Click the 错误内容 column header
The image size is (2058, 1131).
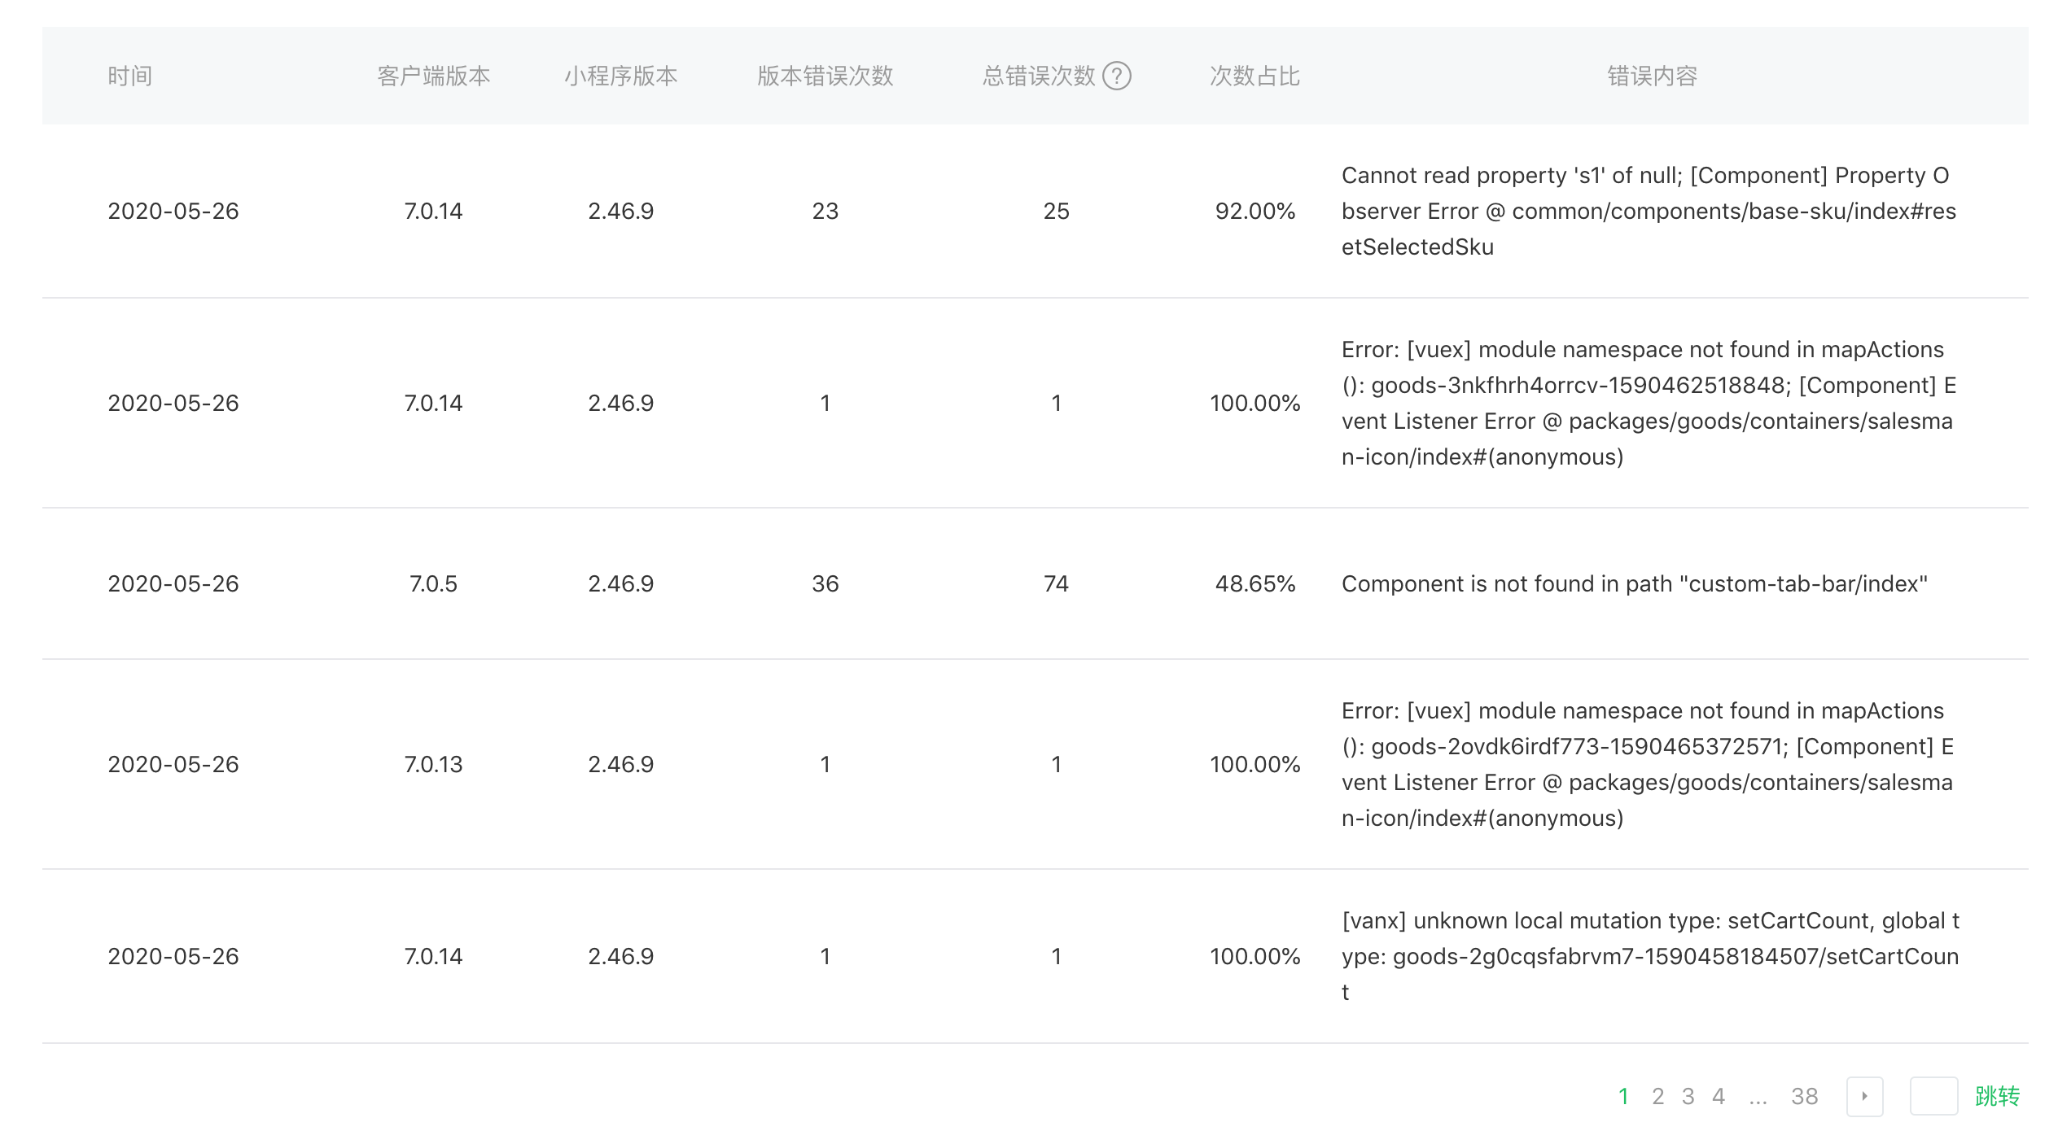point(1652,76)
